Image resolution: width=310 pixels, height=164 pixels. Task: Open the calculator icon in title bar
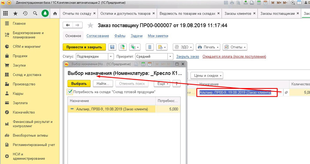click(x=259, y=3)
